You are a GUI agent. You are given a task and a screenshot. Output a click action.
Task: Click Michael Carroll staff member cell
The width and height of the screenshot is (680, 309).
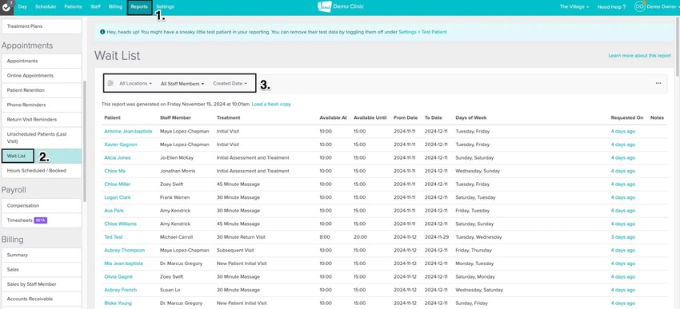[176, 237]
